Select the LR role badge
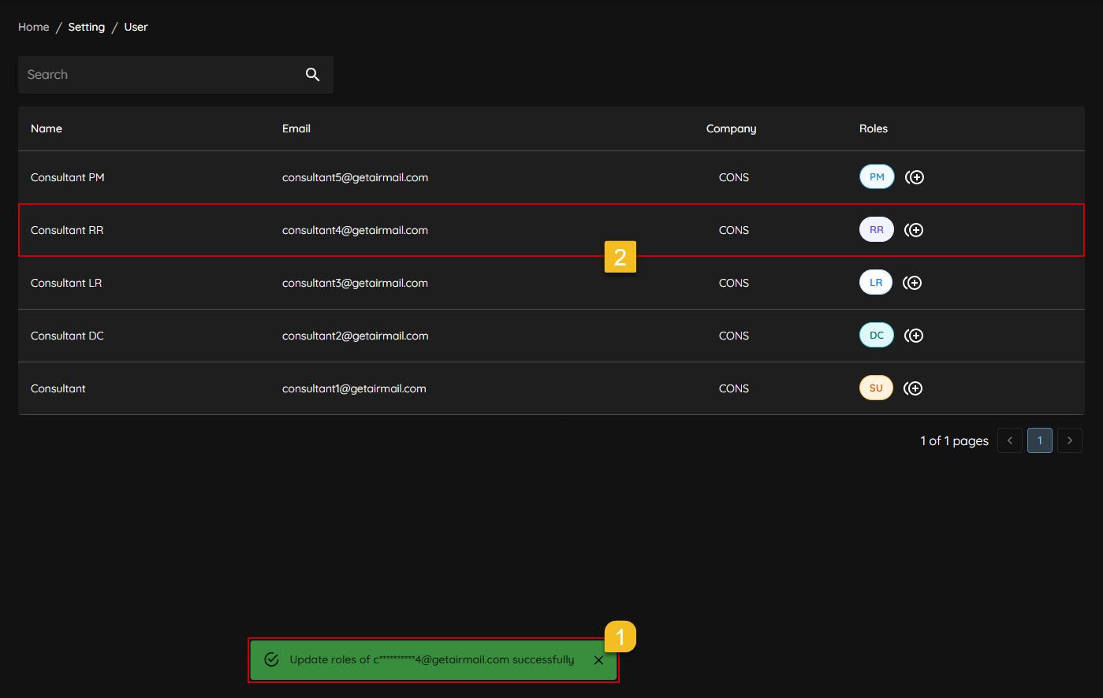1103x698 pixels. [875, 283]
